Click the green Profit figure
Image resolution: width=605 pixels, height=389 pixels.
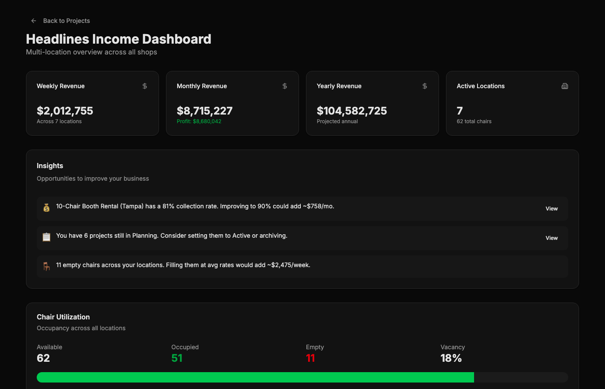tap(199, 121)
